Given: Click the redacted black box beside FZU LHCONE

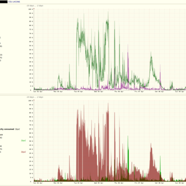Looking at the screenshot, I should (x=4, y=2).
